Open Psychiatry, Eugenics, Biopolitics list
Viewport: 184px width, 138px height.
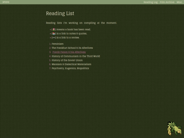point(70,68)
